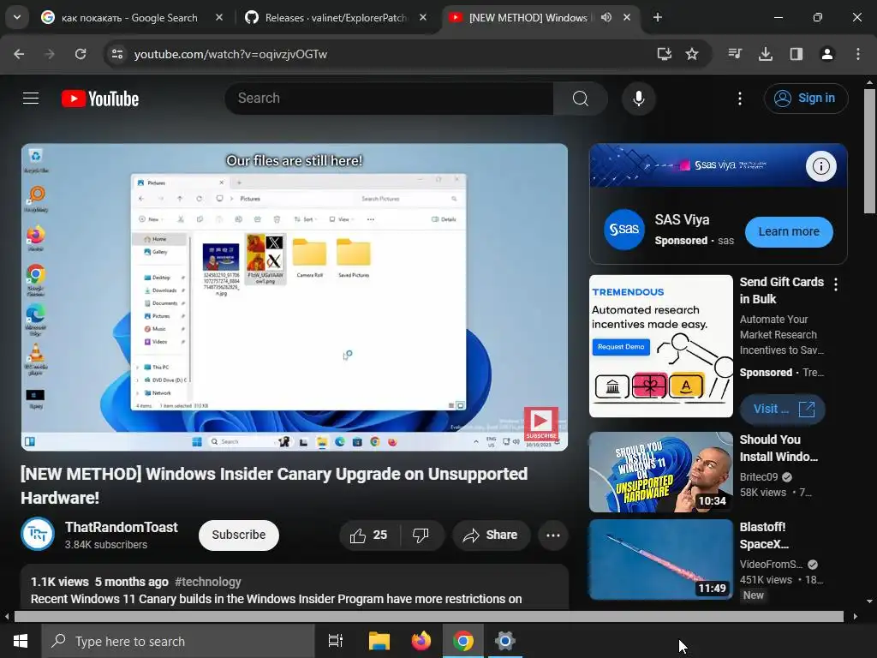Open a new browser tab
Image resolution: width=877 pixels, height=658 pixels.
coord(658,17)
